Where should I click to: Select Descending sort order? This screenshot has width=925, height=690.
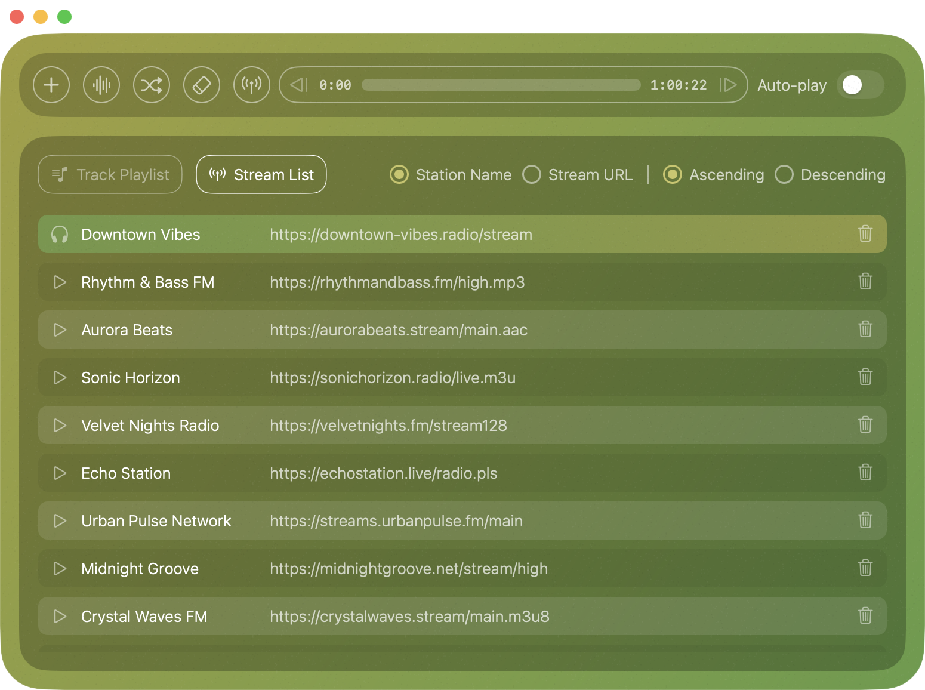coord(784,175)
